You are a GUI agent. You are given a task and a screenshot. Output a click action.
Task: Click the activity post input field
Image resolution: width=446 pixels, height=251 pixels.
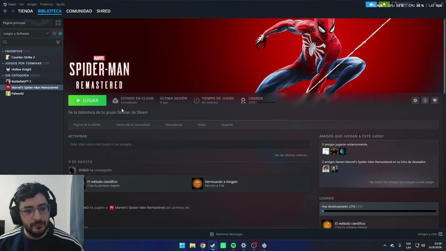[189, 144]
